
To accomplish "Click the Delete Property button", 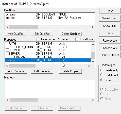I will (71, 71).
